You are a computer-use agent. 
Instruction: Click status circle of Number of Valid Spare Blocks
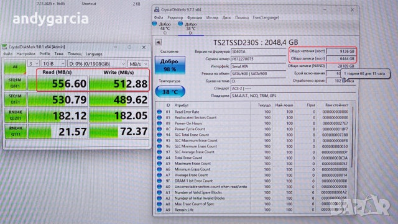[x=159, y=192]
